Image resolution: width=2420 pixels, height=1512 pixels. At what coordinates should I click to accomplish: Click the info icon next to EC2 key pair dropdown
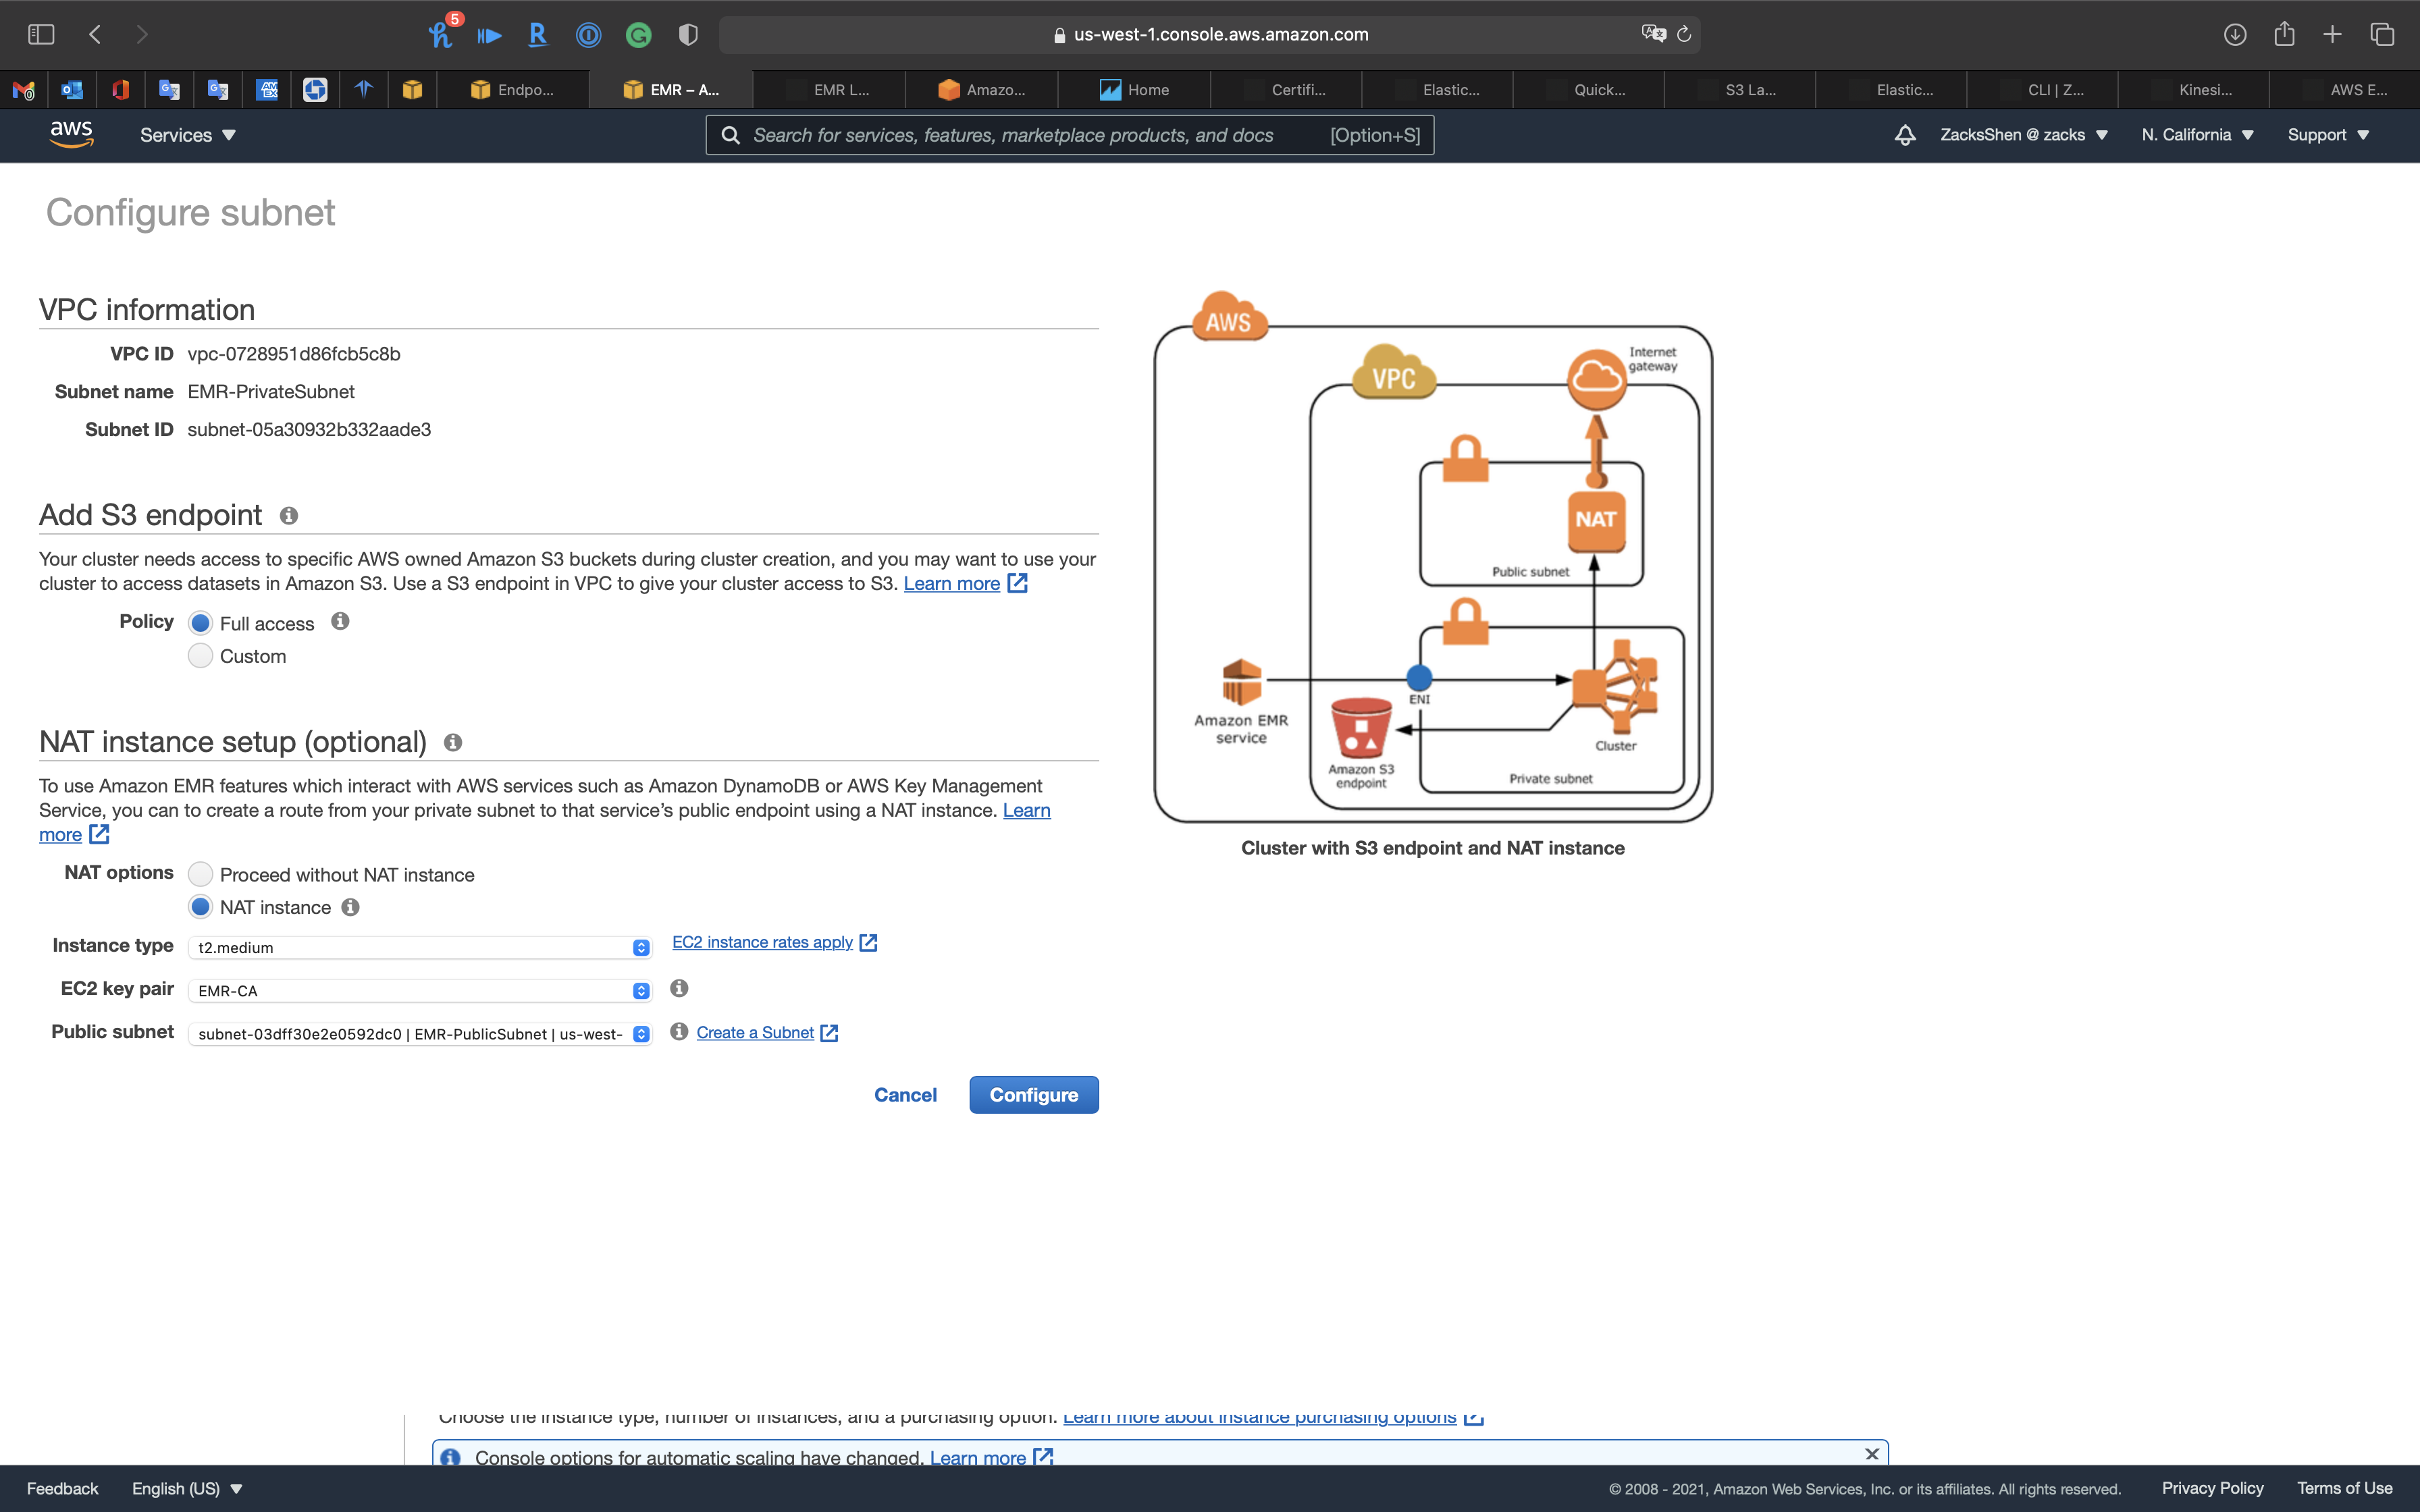tap(679, 988)
